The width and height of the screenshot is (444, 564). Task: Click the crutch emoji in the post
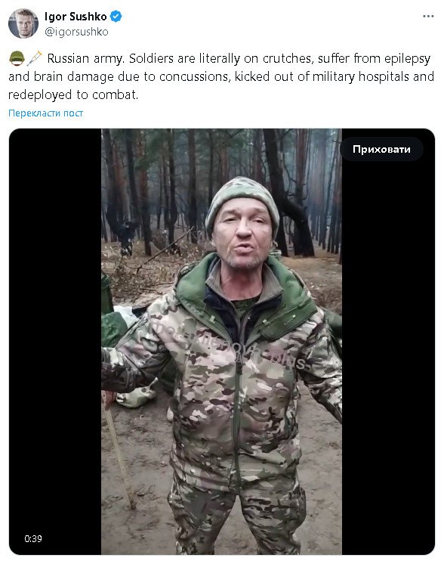35,58
